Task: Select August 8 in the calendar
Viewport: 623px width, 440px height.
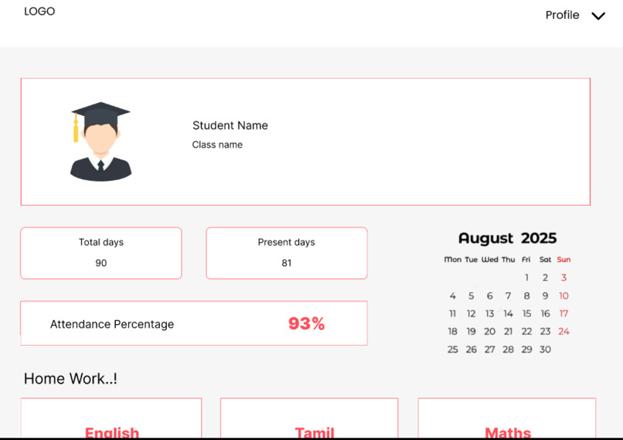Action: point(526,295)
